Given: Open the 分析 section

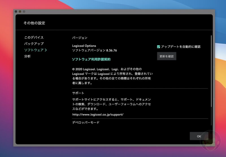Looking at the screenshot, I should click(27, 56).
